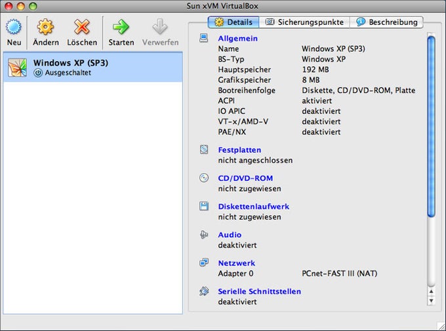Click the Windows XP butterfly OS icon
Image resolution: width=446 pixels, height=331 pixels.
click(x=17, y=68)
